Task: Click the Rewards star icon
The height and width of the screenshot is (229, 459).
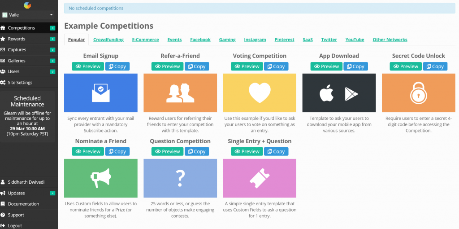Action: [3, 39]
